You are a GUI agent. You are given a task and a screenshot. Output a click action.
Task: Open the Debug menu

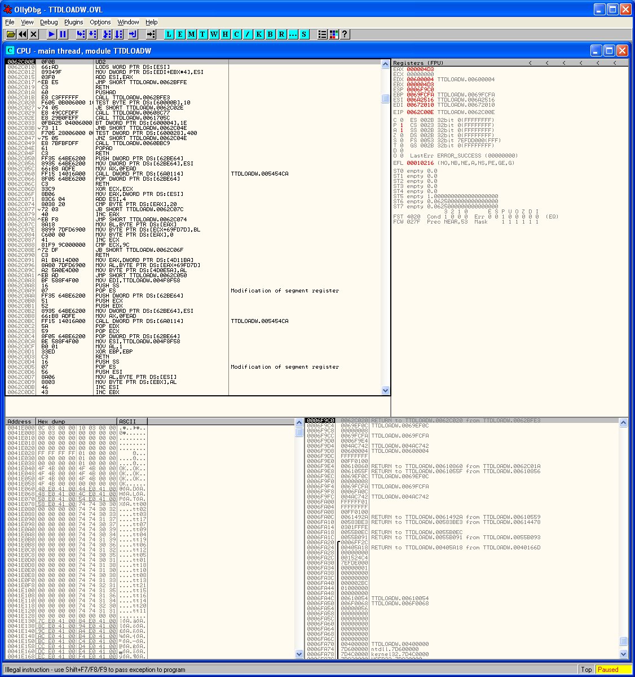[48, 22]
